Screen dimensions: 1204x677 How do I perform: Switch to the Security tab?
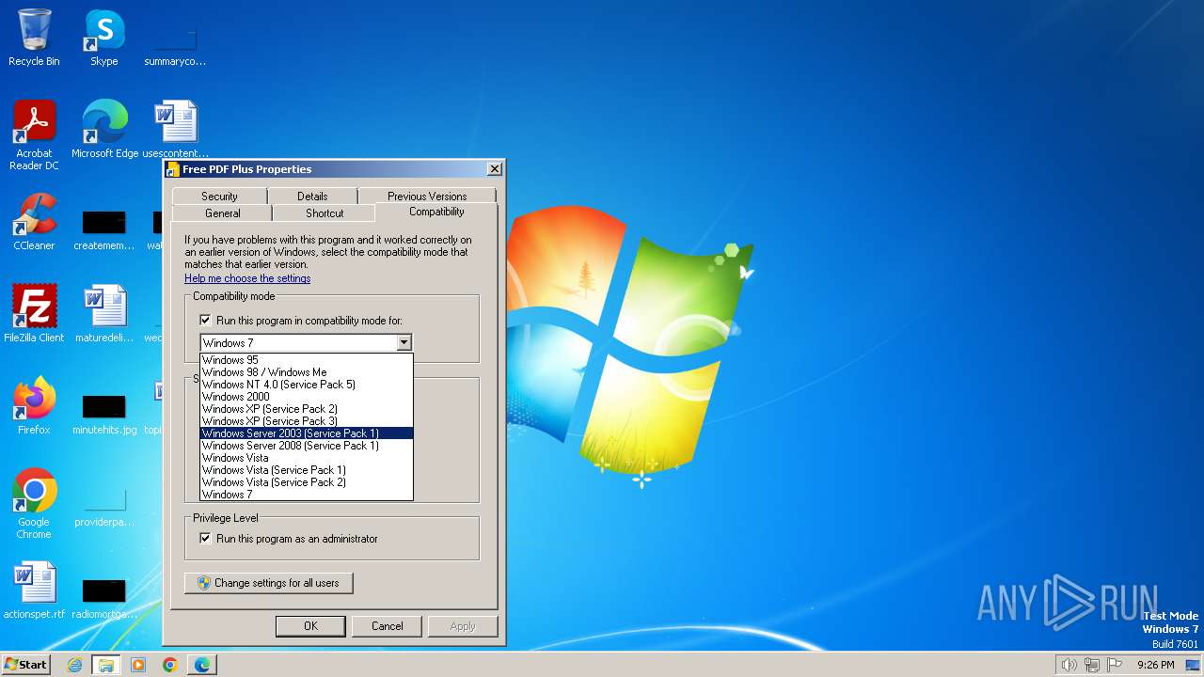pos(219,196)
